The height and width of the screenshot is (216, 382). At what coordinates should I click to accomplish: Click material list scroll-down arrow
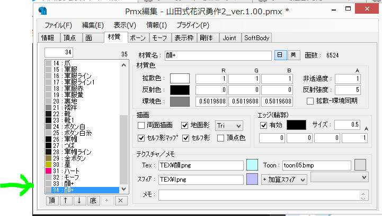[124, 189]
